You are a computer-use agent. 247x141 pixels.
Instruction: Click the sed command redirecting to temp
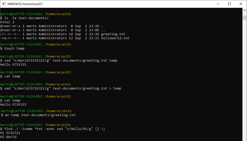61,88
